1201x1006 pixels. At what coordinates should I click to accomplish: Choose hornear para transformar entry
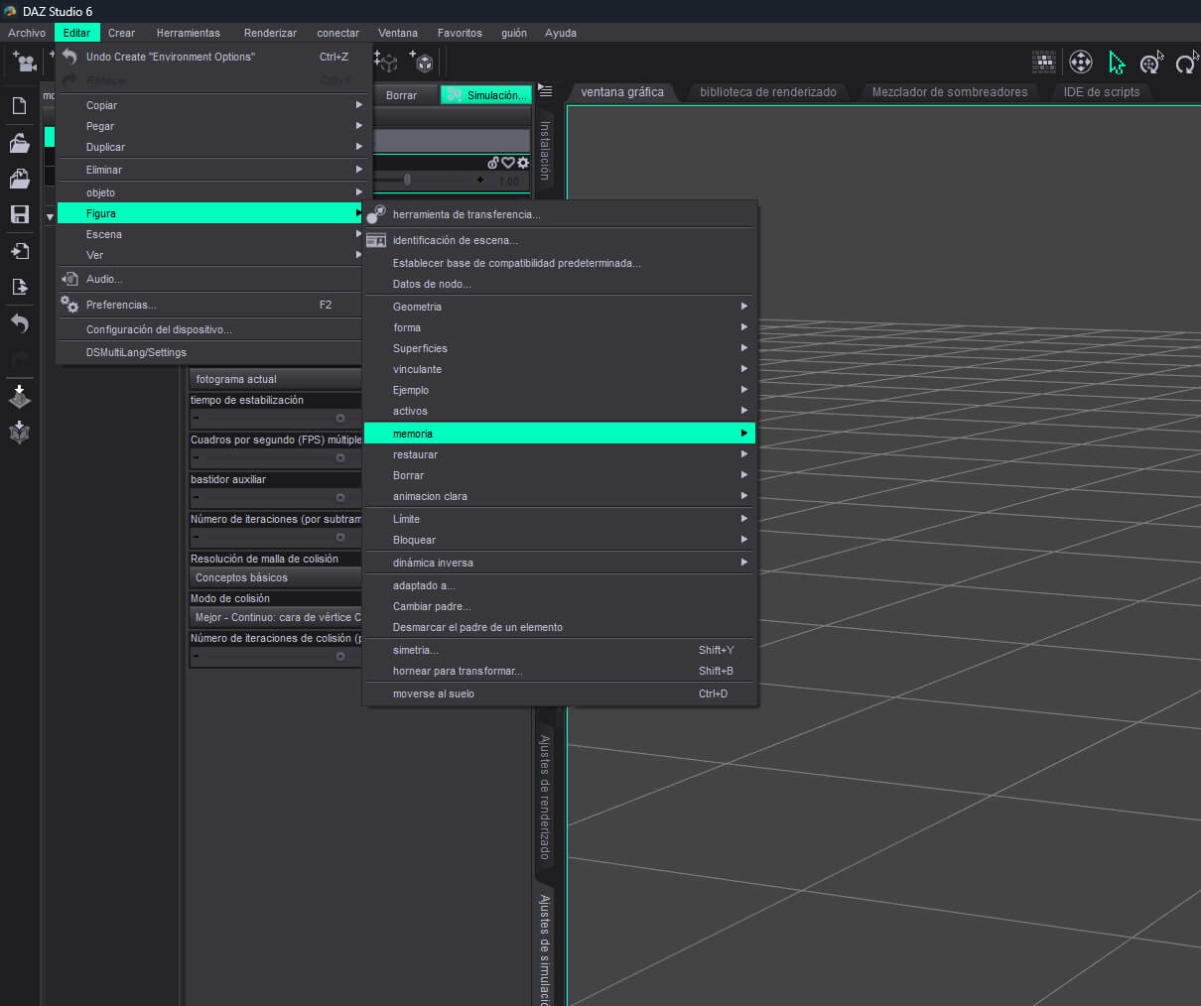tap(560, 671)
